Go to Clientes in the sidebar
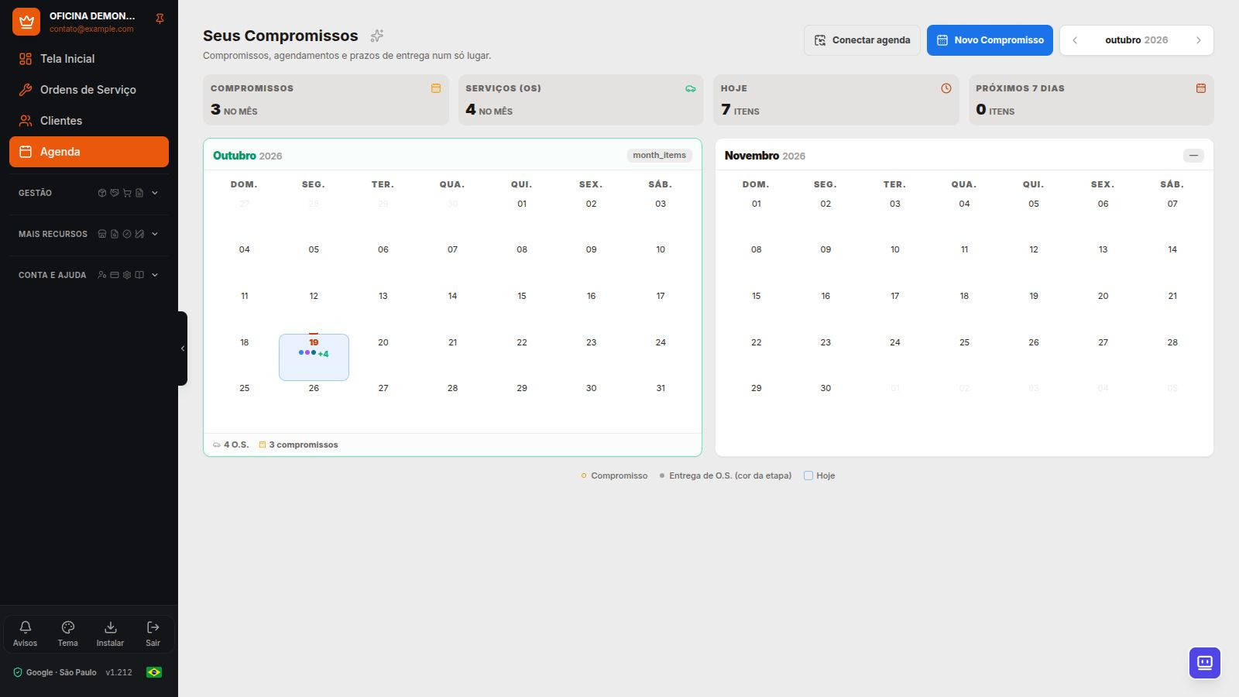Viewport: 1239px width, 697px height. (89, 121)
